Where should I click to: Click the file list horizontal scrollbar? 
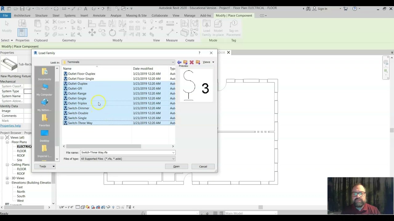click(103, 146)
